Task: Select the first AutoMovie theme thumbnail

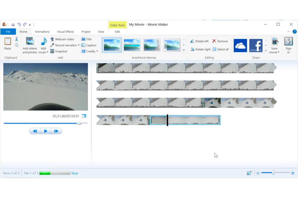Action: click(112, 45)
